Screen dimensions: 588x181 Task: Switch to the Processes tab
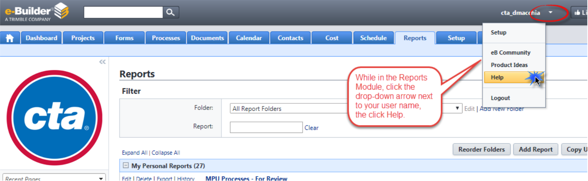tap(166, 38)
